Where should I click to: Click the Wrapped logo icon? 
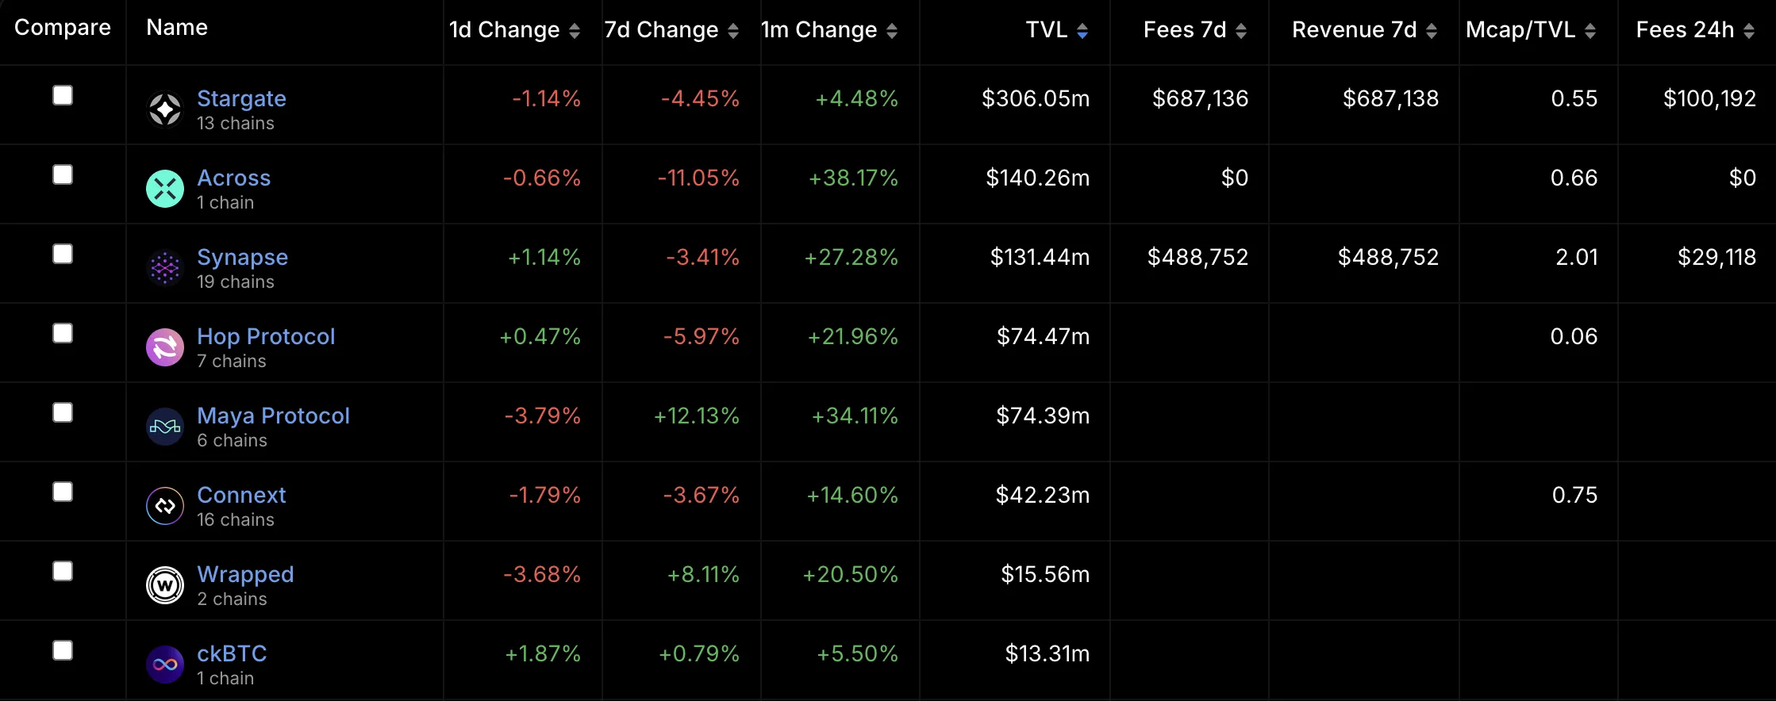165,585
